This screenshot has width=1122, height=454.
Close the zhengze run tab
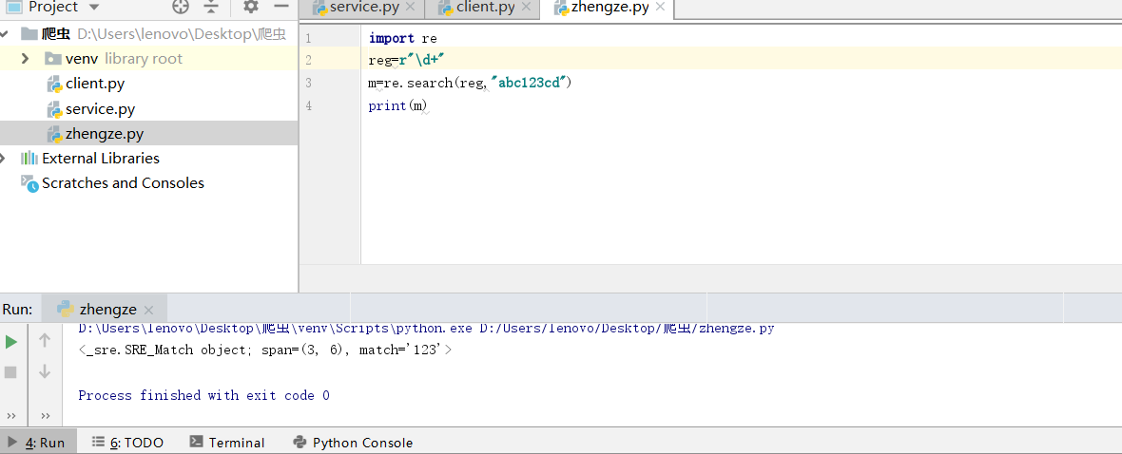tap(149, 311)
